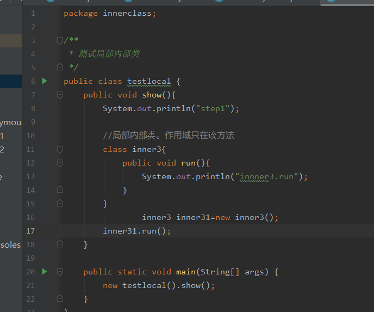This screenshot has width=374, height=312.
Task: Click the Chinese line comment on line 10
Action: 169,136
